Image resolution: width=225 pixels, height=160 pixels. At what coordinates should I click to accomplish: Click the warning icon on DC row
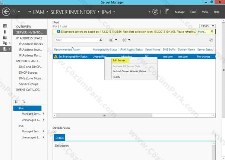[56, 57]
